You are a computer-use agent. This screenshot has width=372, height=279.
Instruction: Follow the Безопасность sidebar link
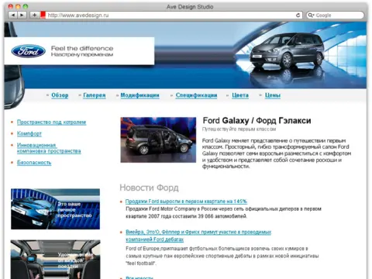pyautogui.click(x=34, y=163)
